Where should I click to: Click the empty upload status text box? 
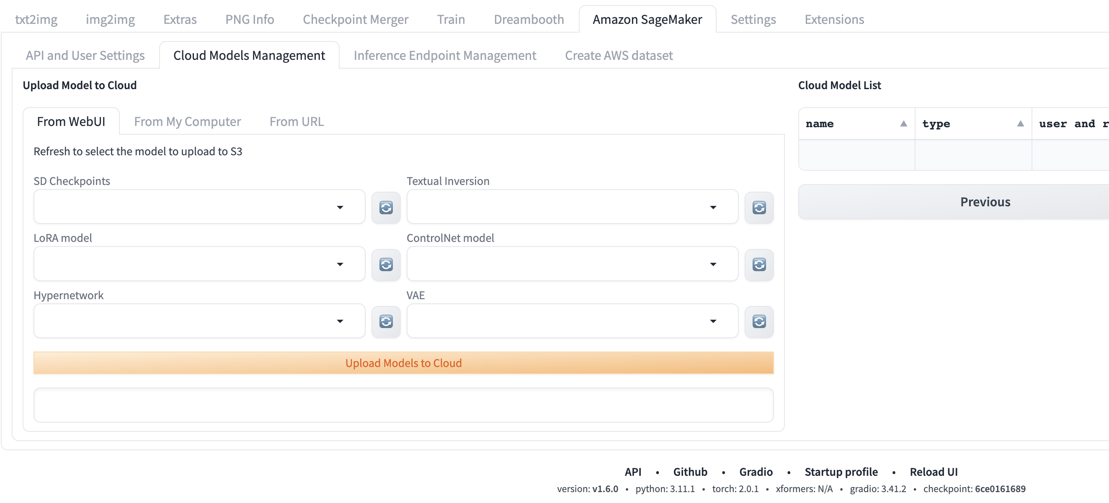[403, 405]
